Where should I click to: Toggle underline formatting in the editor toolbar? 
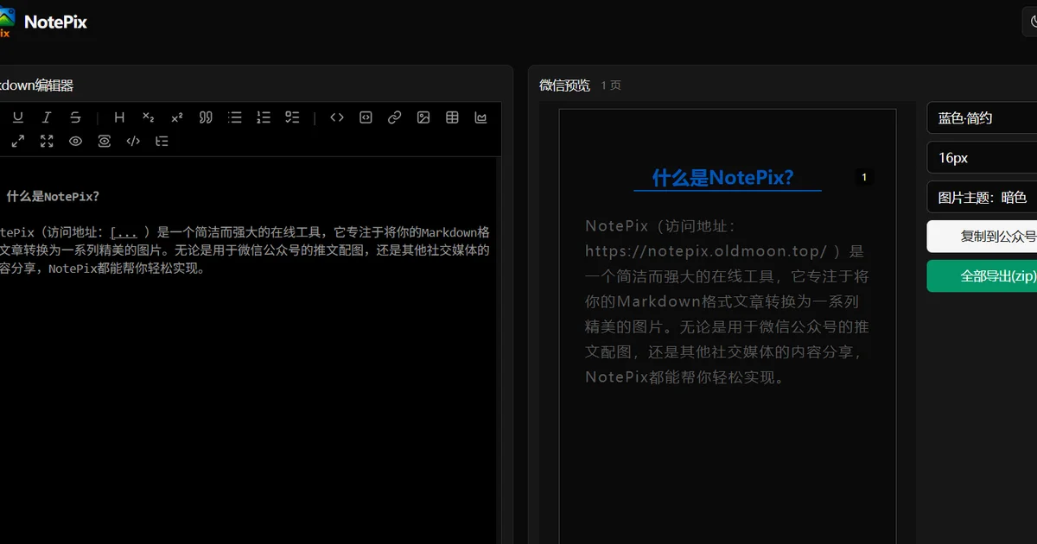click(18, 117)
